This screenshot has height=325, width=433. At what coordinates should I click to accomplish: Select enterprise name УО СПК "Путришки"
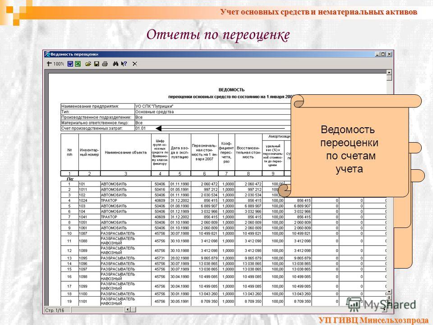pos(154,107)
